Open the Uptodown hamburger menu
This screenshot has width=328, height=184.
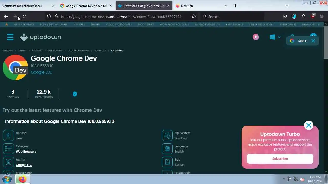click(10, 37)
